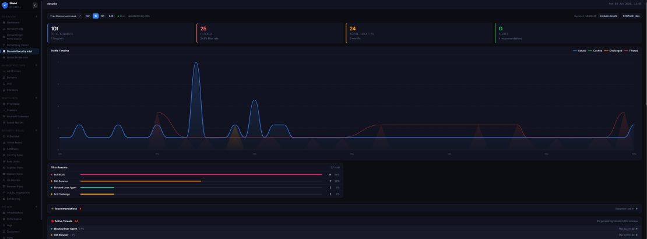Click the Exclude Assets button
This screenshot has height=239, width=647.
pyautogui.click(x=608, y=16)
